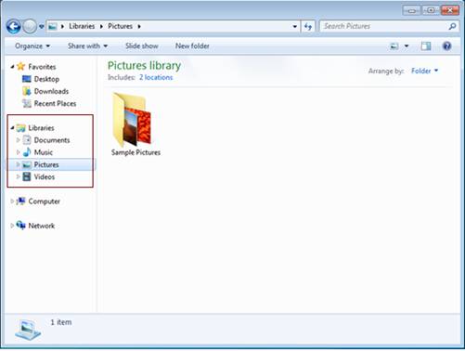This screenshot has height=351, width=465.
Task: Expand arrow after Pictures in breadcrumb
Action: point(139,27)
